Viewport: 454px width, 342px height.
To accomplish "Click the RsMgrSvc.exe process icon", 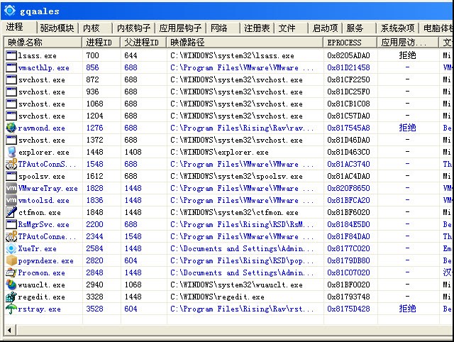I will tap(11, 224).
